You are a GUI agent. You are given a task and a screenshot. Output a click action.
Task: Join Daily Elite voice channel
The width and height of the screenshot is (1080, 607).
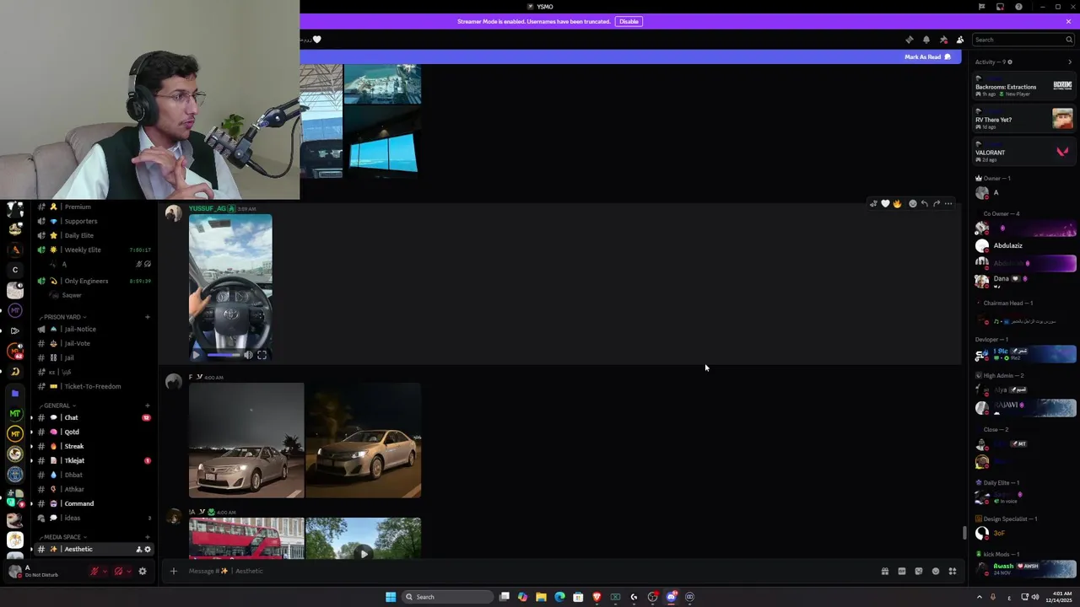(x=93, y=235)
